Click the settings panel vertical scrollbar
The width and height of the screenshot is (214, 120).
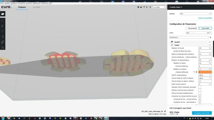(x=213, y=49)
